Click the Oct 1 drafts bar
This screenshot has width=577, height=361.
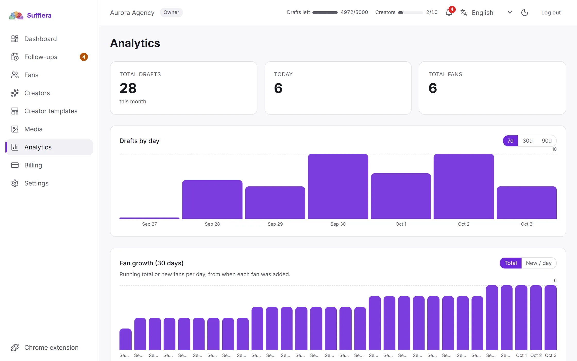(x=401, y=196)
